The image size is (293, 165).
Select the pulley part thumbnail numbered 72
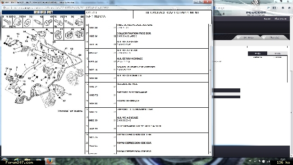coord(18,22)
